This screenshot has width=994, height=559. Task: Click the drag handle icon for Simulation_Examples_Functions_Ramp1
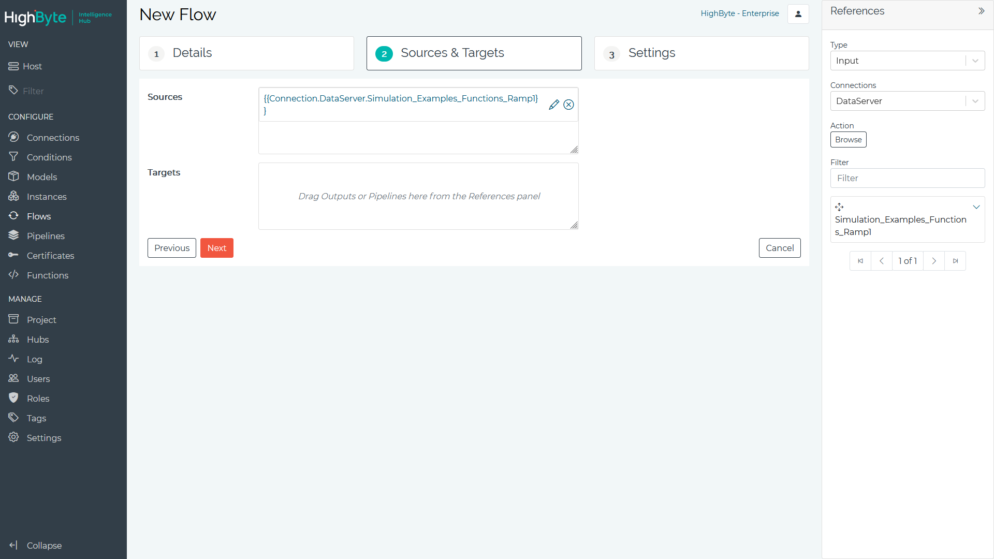point(839,207)
